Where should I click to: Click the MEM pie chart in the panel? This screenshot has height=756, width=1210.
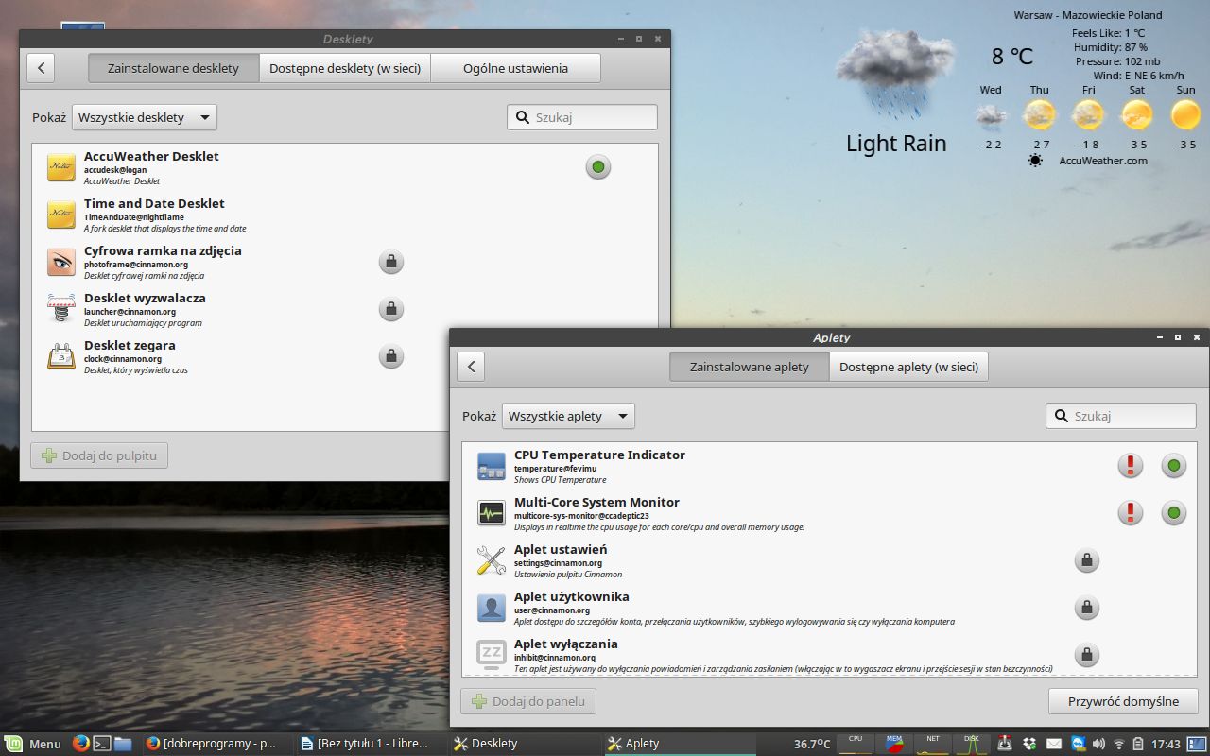tap(894, 744)
